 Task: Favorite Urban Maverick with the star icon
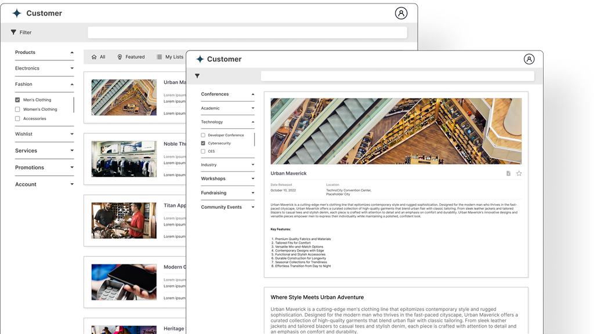coord(519,173)
